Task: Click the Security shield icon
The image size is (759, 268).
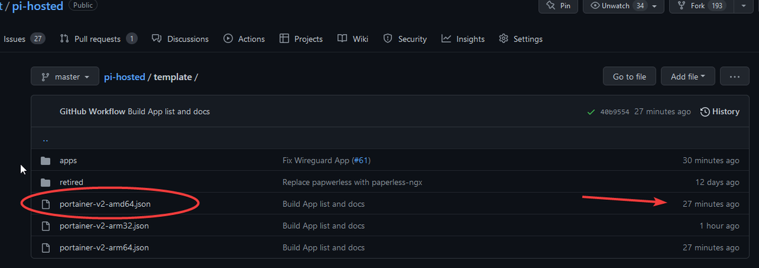Action: (388, 39)
